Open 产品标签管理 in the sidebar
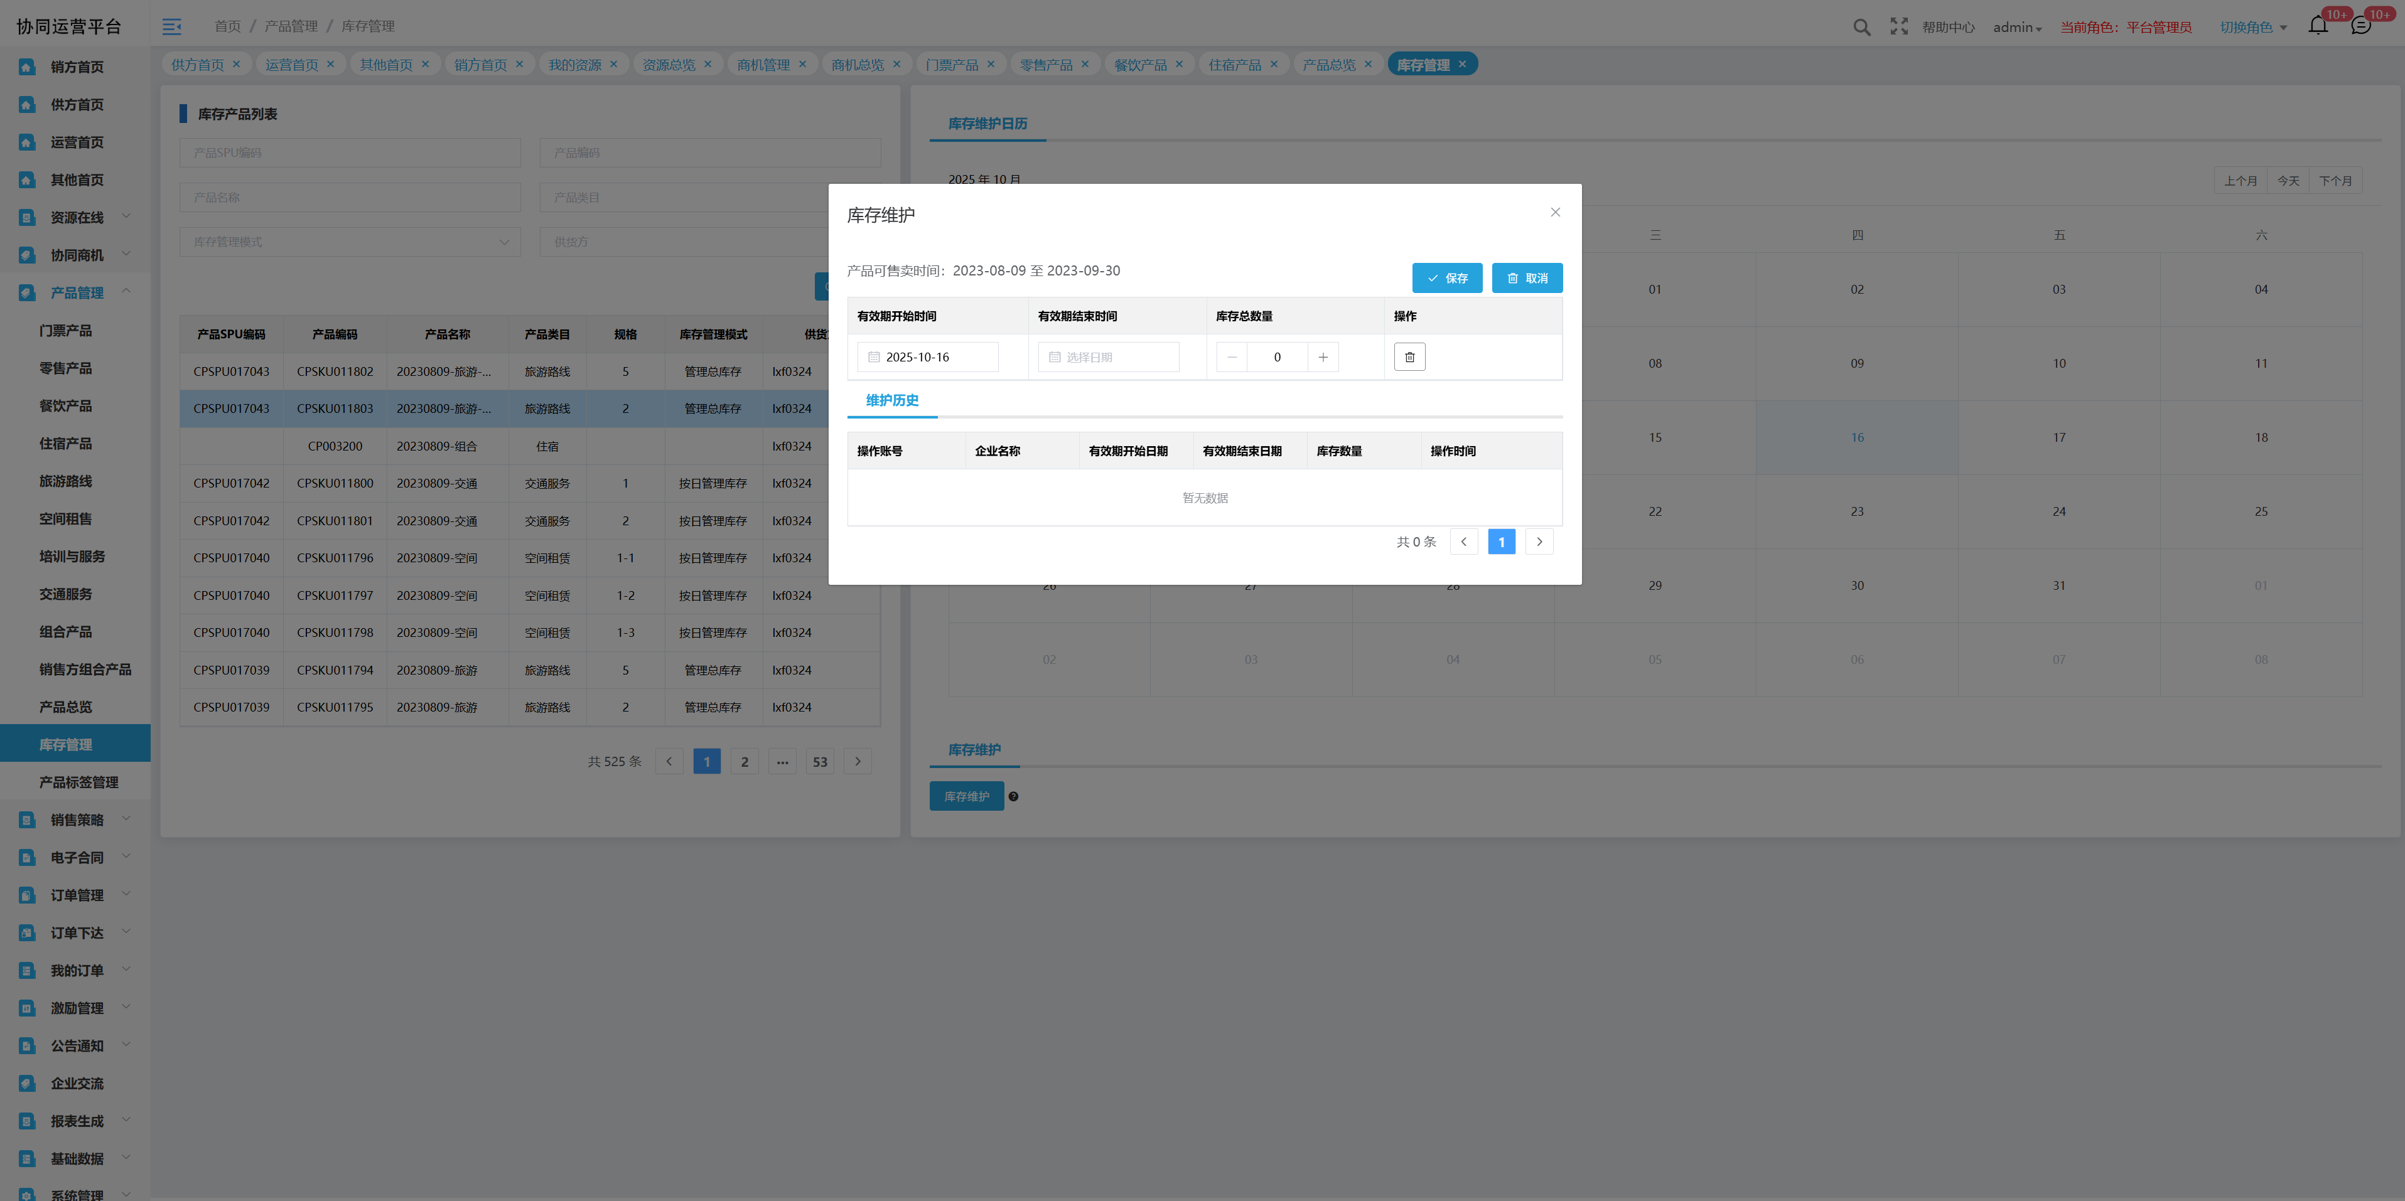The width and height of the screenshot is (2405, 1201). [x=78, y=783]
